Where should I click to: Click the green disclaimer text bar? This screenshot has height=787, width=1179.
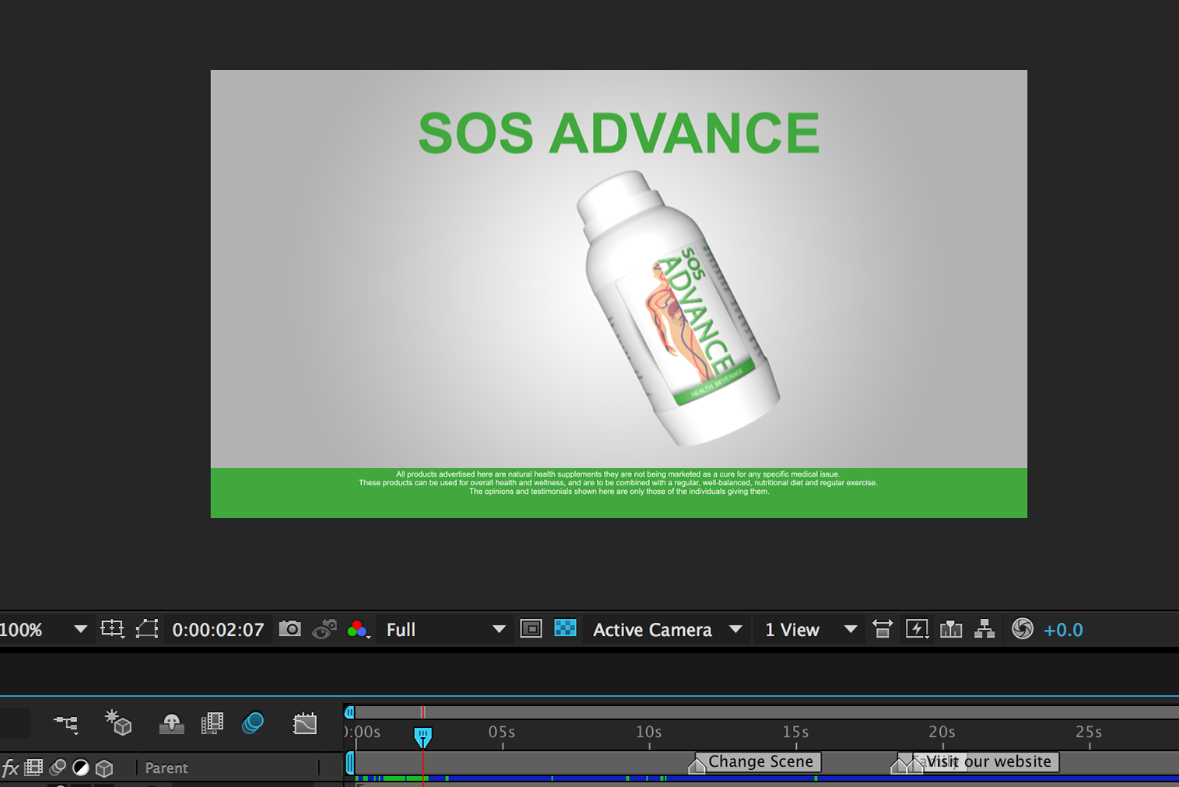tap(619, 492)
